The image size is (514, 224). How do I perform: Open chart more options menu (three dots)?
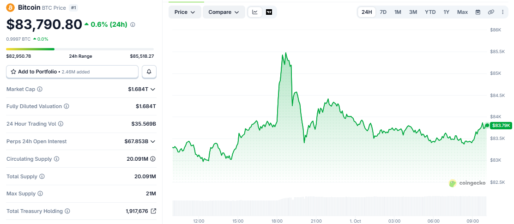503,12
